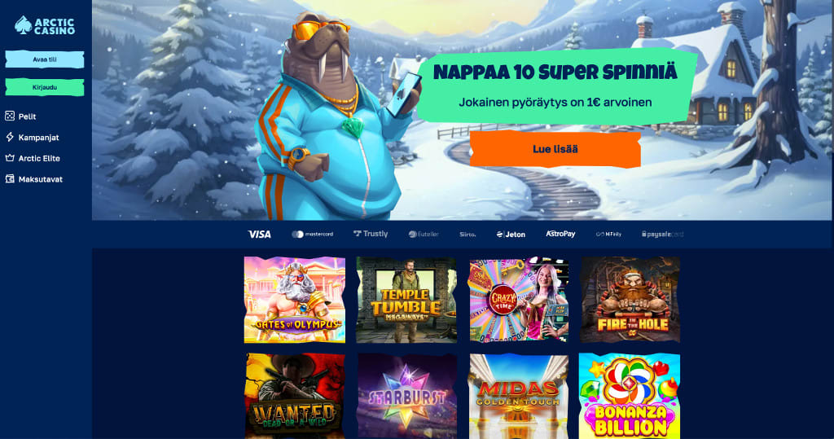This screenshot has height=439, width=834.
Task: Click the wallet icon beside Maksutavat
Action: (x=10, y=179)
